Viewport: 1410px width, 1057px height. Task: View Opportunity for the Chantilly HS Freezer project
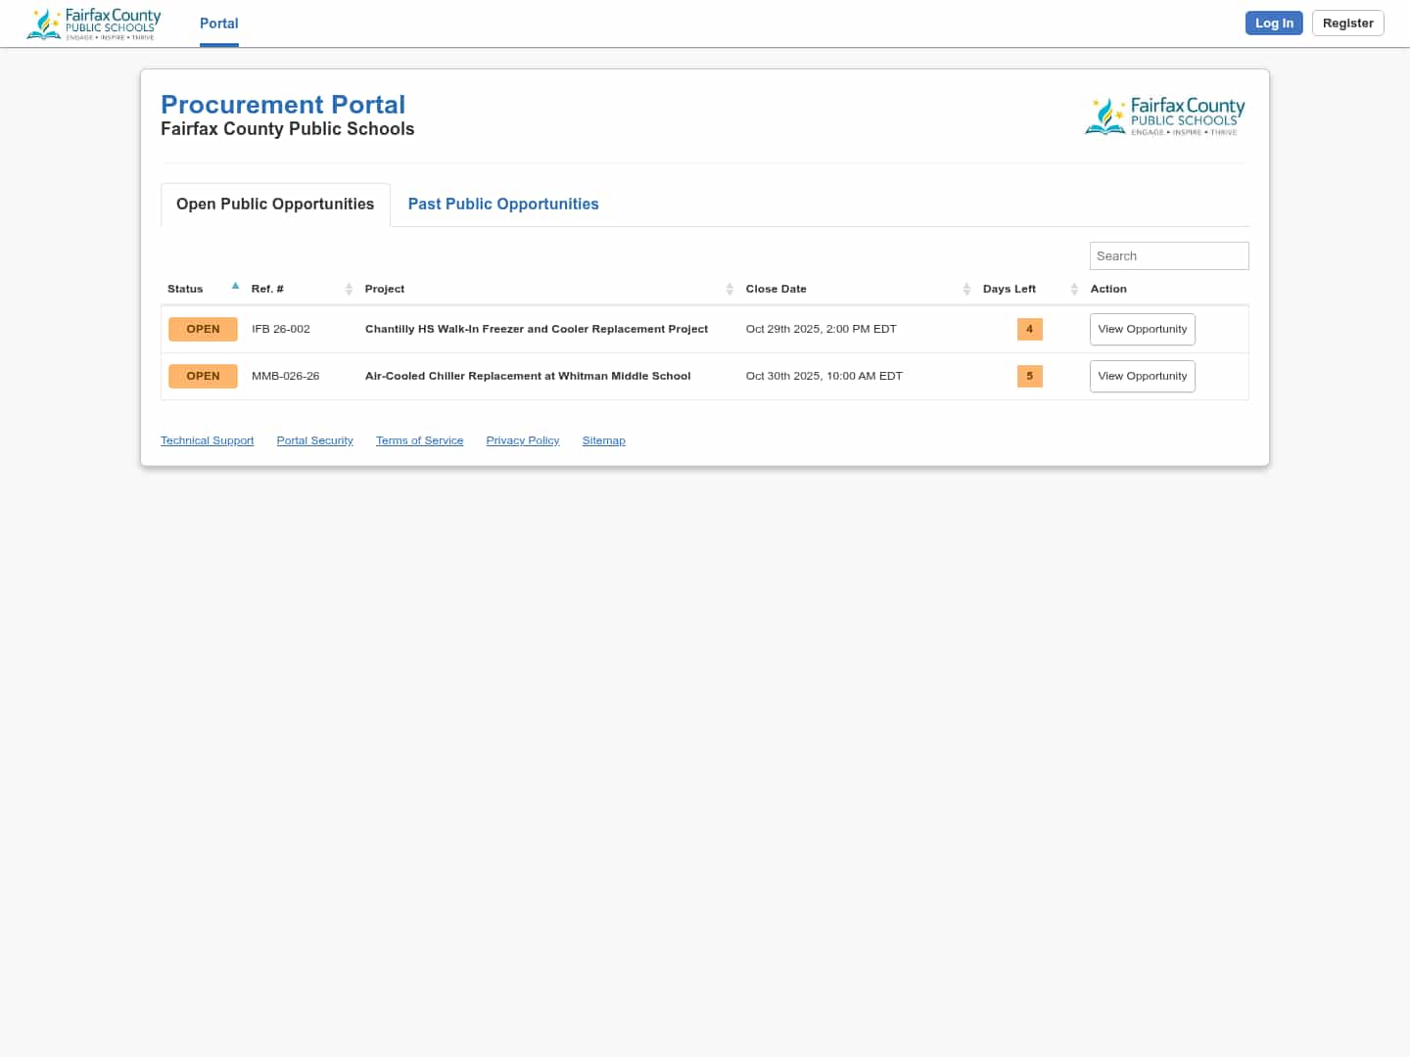1142,329
